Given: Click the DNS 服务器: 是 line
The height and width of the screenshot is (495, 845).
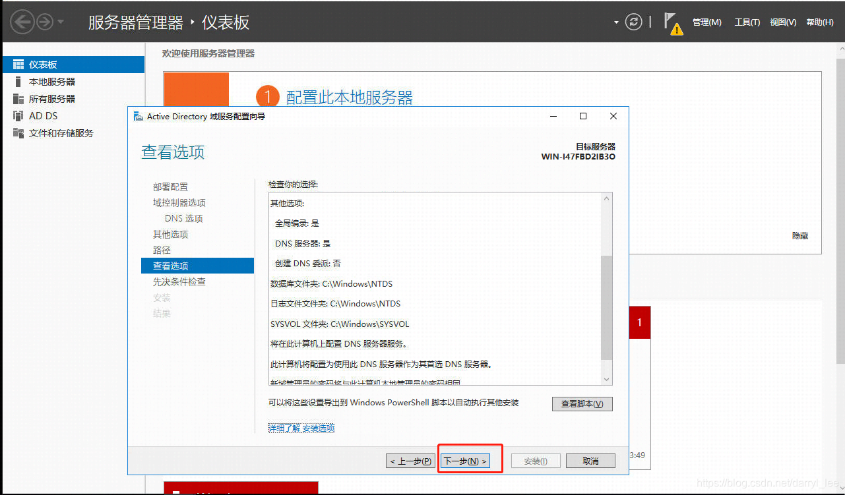Looking at the screenshot, I should tap(303, 244).
